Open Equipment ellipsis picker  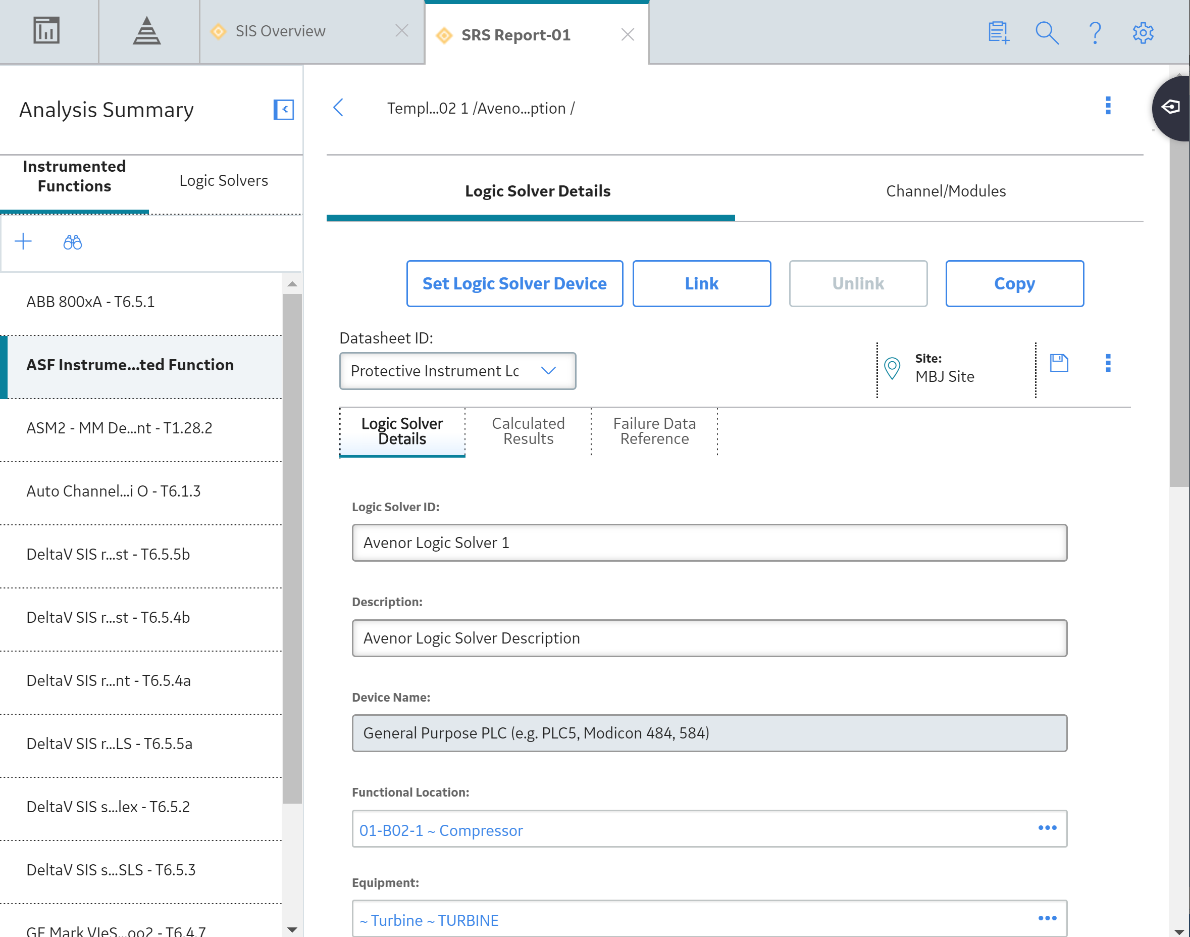[1047, 918]
